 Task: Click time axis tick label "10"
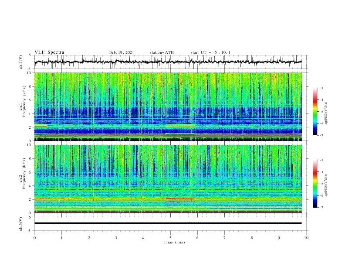(x=306, y=238)
